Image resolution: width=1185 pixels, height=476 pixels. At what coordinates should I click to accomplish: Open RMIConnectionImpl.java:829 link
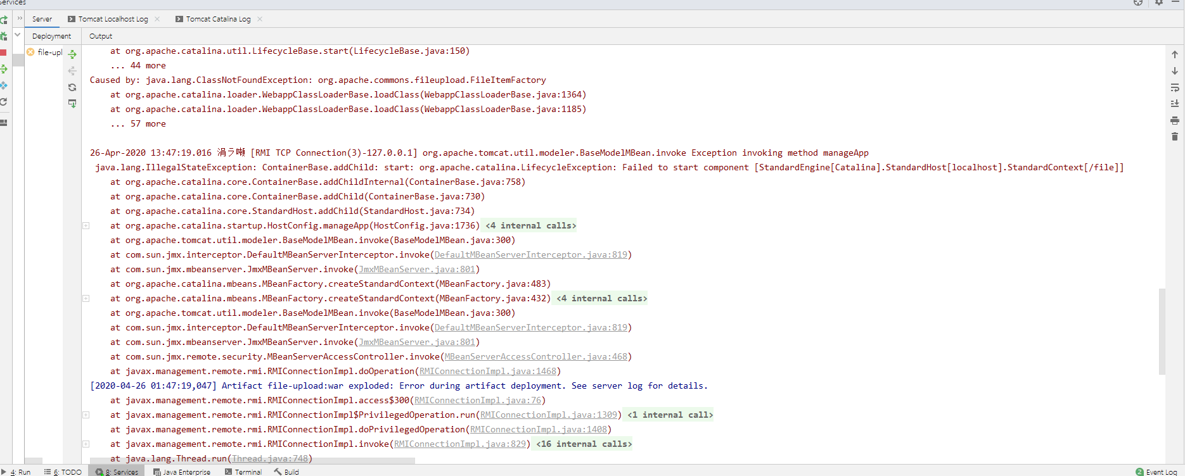pyautogui.click(x=460, y=444)
